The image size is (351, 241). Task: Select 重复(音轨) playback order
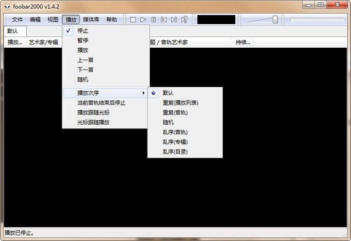pos(185,113)
